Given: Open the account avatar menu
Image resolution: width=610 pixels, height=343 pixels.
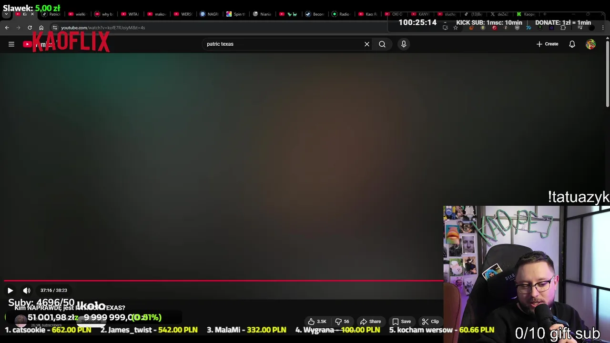Looking at the screenshot, I should tap(591, 44).
